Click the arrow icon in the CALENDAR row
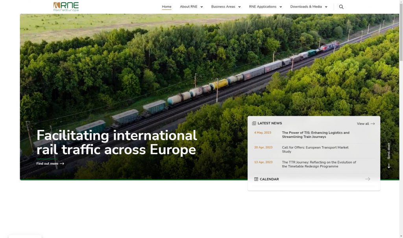The image size is (403, 238). 368,179
